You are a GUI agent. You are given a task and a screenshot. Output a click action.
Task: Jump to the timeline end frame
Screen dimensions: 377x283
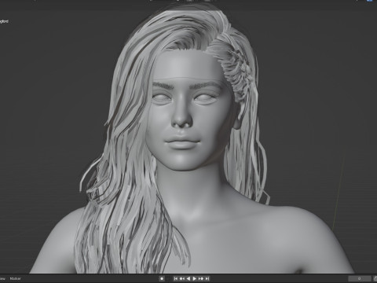[207, 278]
